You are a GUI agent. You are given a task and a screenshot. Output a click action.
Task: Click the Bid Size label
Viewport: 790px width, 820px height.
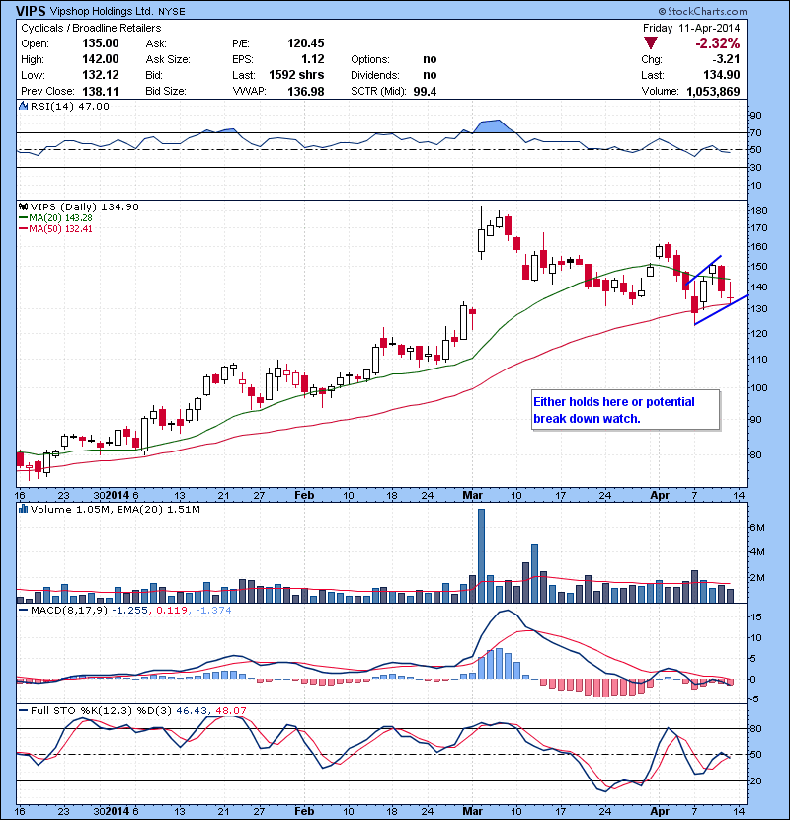point(166,91)
